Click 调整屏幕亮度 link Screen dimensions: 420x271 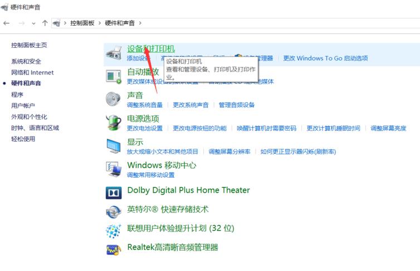pyautogui.click(x=388, y=128)
